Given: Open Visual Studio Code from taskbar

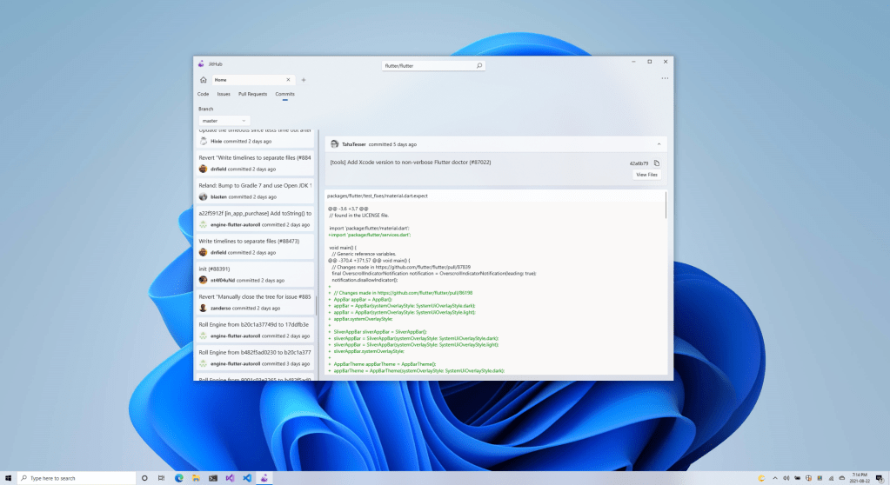Looking at the screenshot, I should pos(247,478).
